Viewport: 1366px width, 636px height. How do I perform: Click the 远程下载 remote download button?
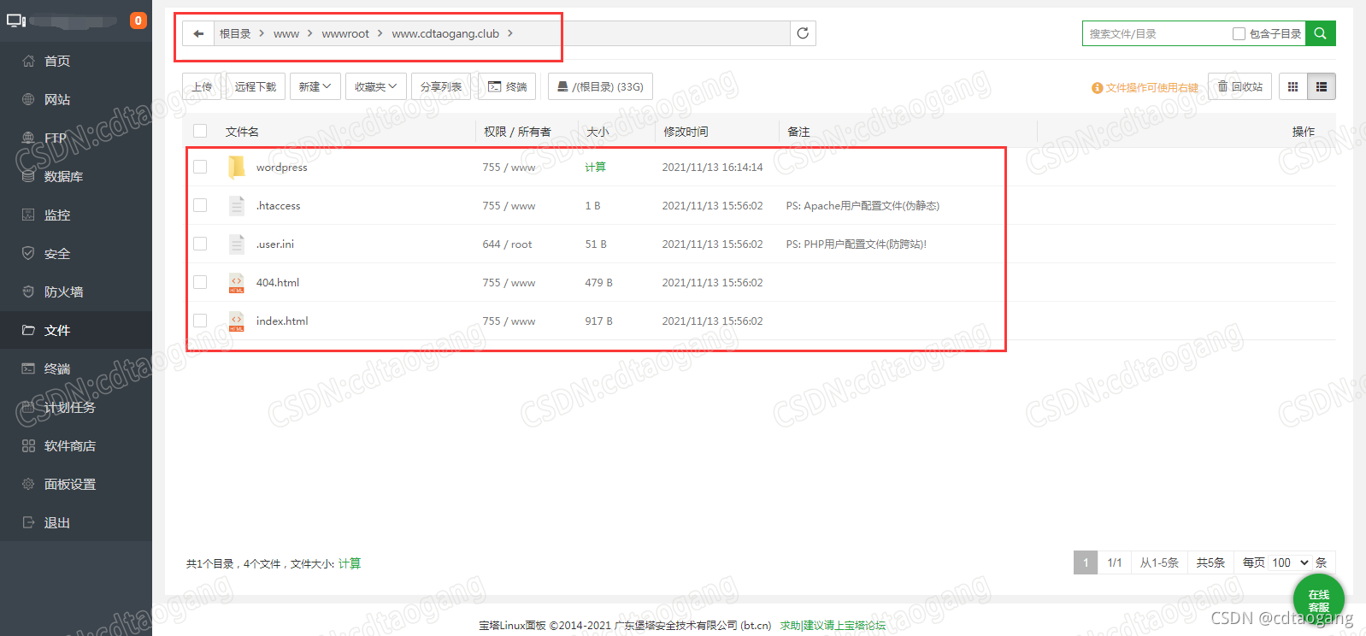tap(256, 86)
